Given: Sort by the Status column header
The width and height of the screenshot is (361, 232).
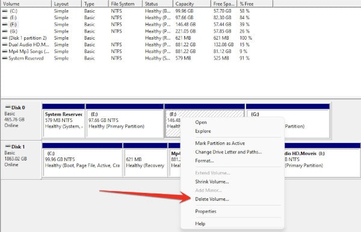Looking at the screenshot, I should click(x=158, y=4).
